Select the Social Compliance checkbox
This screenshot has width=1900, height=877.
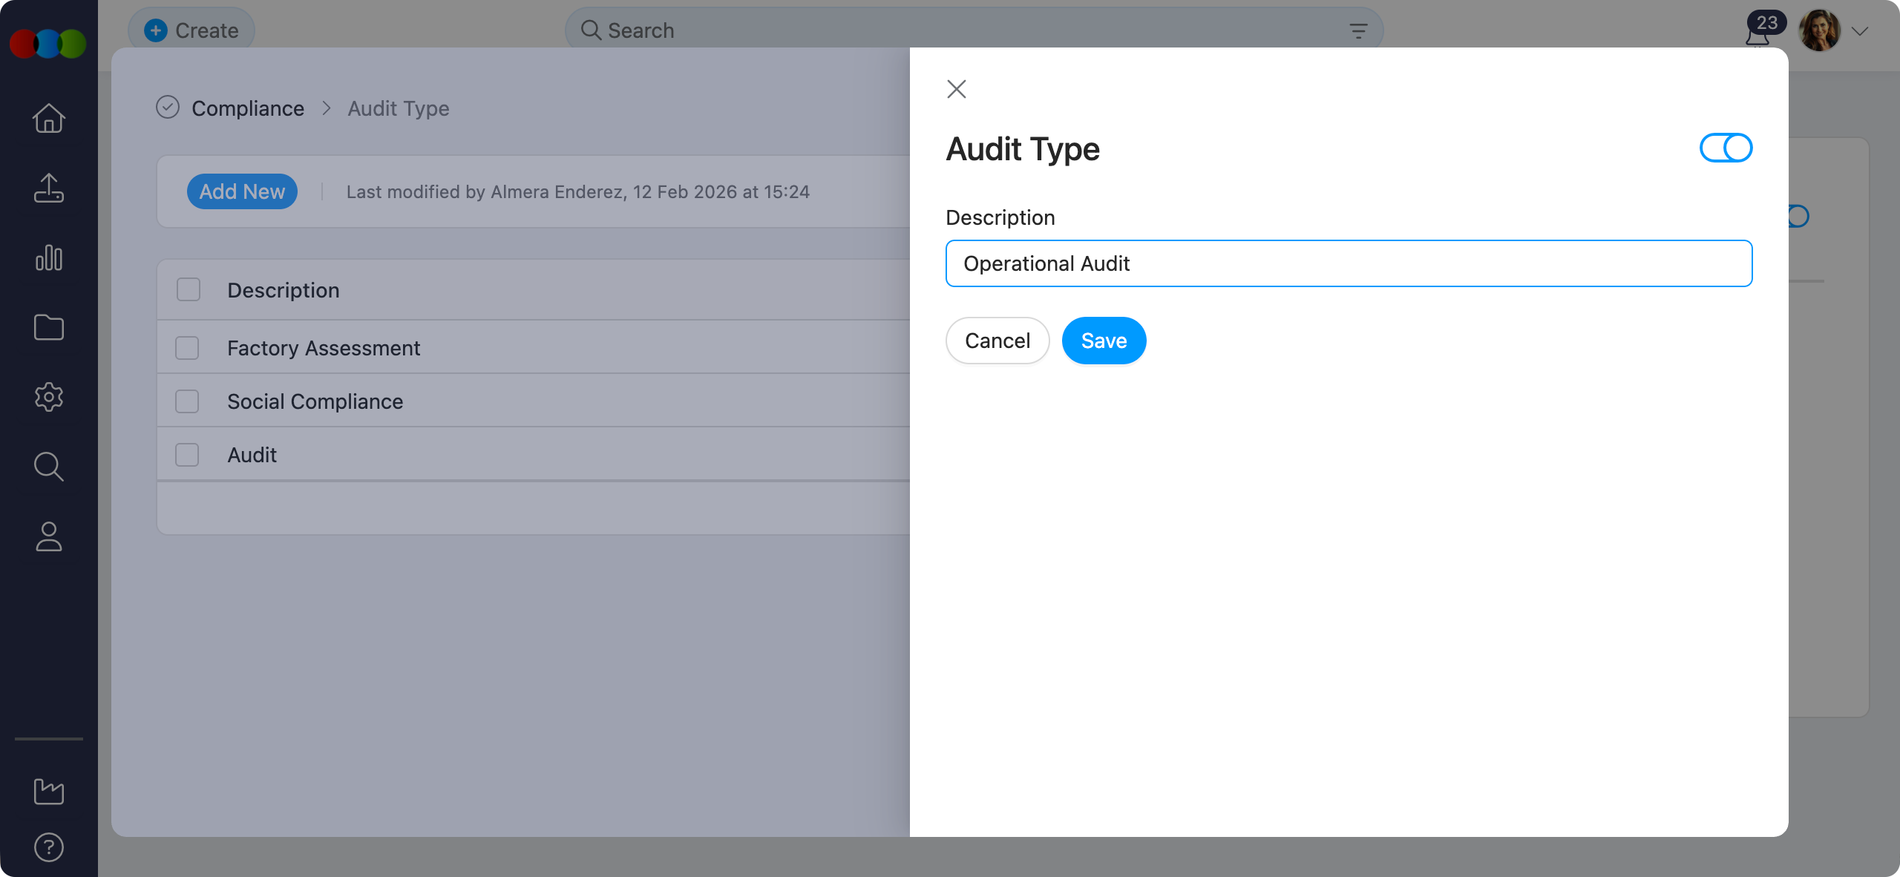(187, 401)
